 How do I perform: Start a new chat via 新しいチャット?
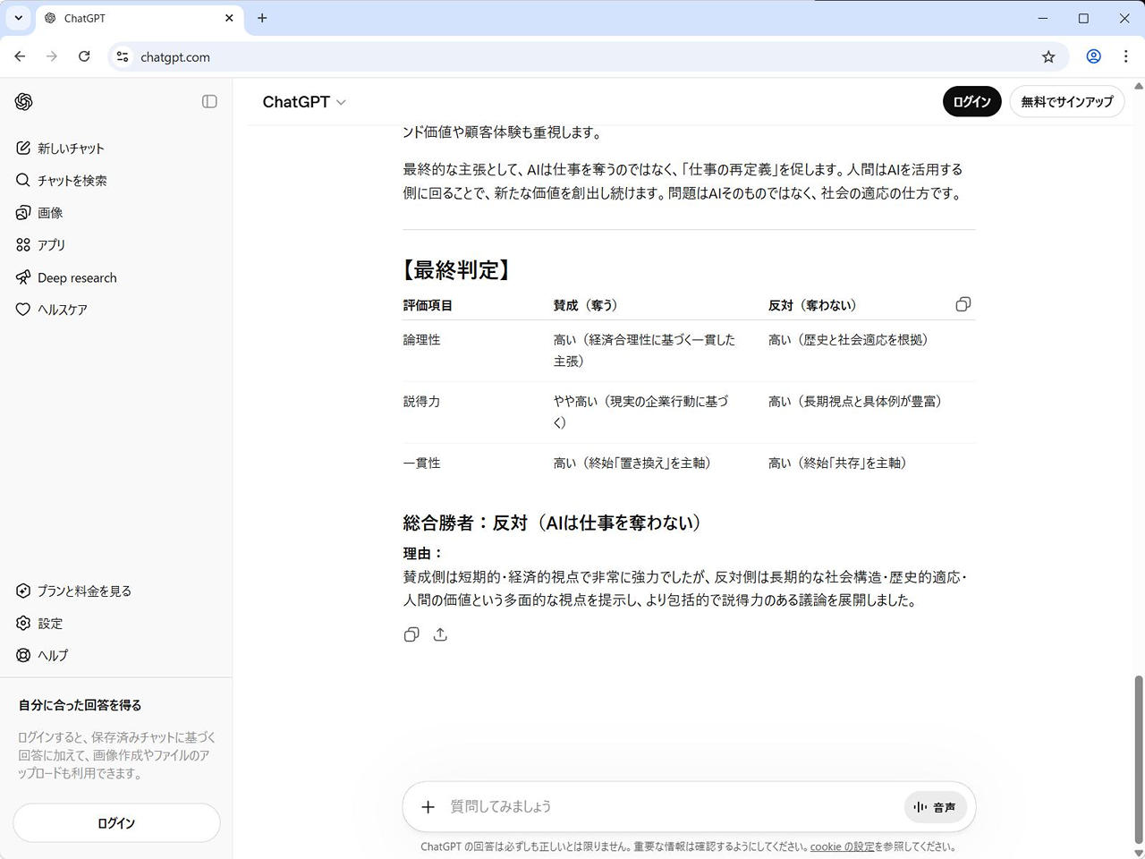tap(71, 149)
